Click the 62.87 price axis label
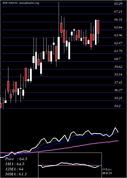Screen dimensions: 127x178 tap(118, 43)
